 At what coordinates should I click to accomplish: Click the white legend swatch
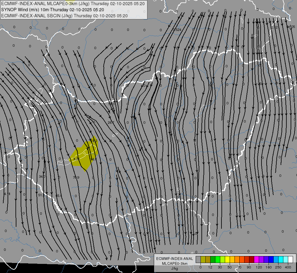pos(291,260)
